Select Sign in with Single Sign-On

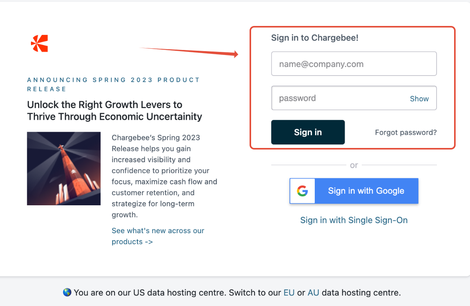(x=354, y=220)
